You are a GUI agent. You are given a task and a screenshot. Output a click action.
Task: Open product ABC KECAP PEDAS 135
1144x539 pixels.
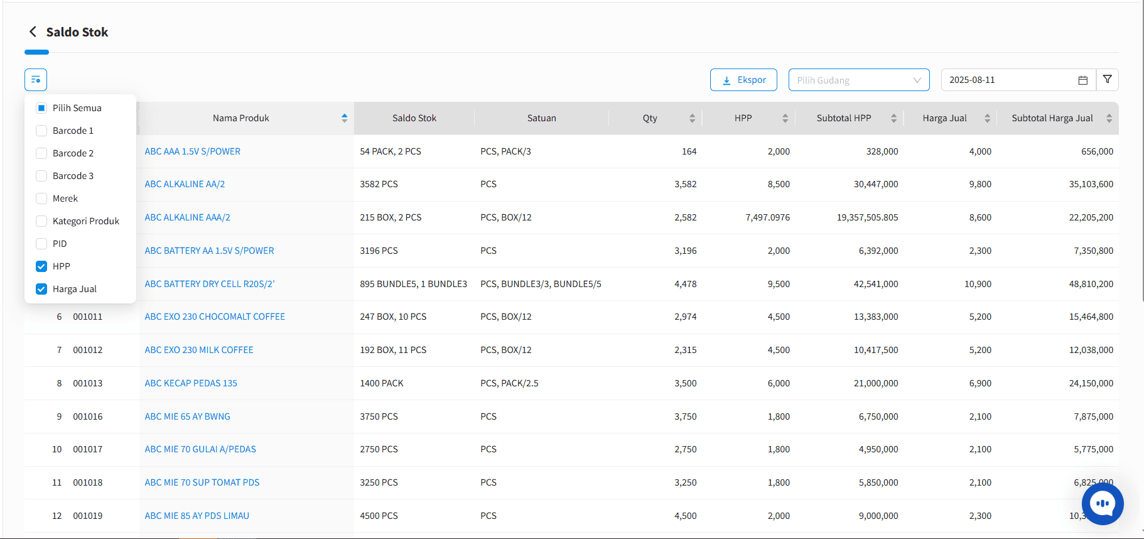191,383
